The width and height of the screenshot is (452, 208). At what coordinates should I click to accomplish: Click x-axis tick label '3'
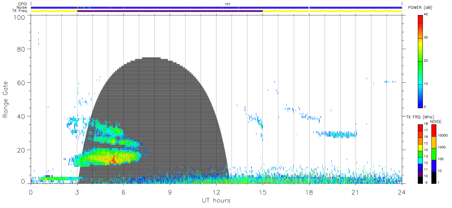(77, 192)
